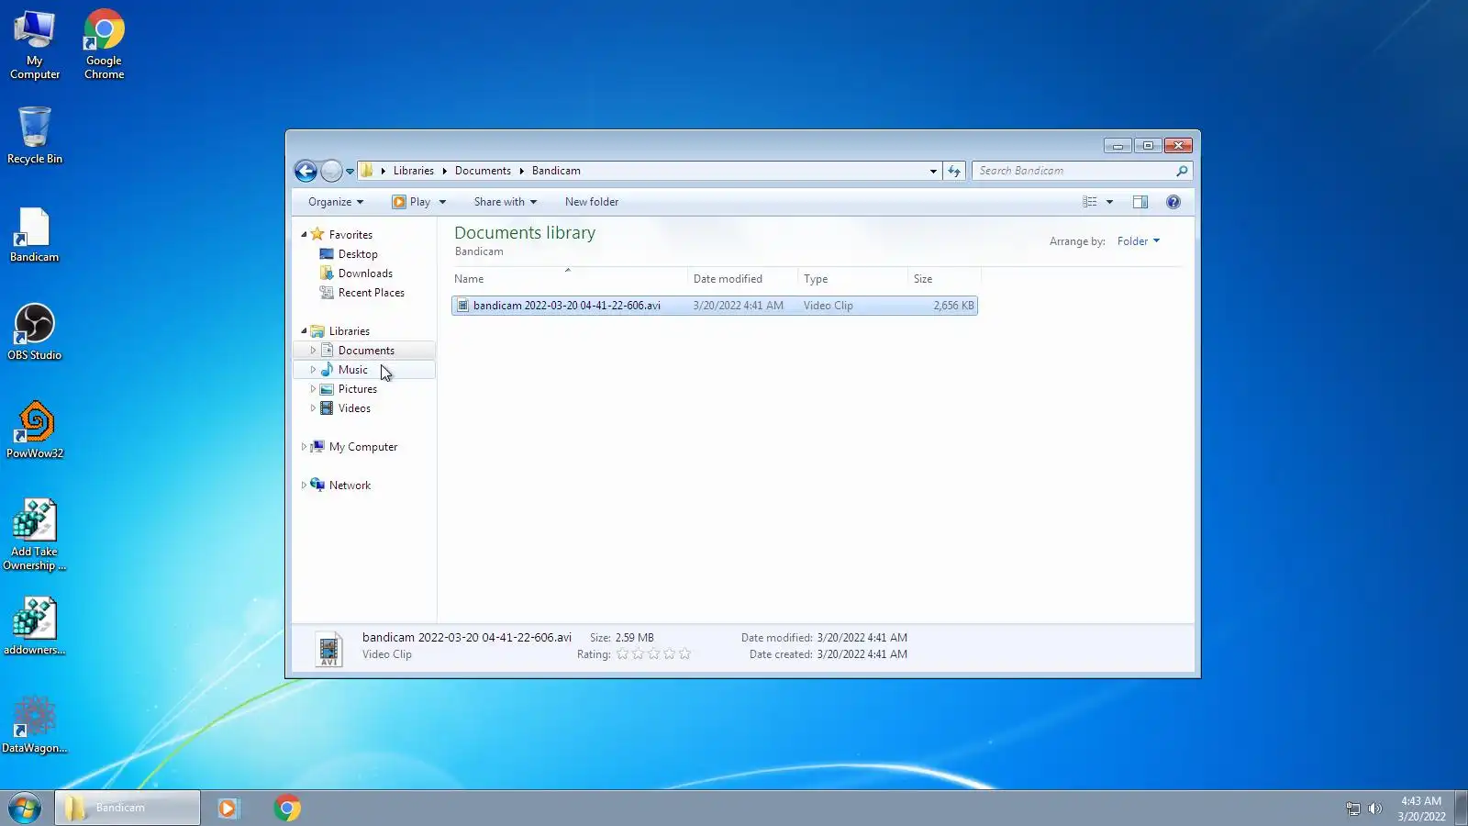Click the video file icon in the file list

tap(463, 306)
